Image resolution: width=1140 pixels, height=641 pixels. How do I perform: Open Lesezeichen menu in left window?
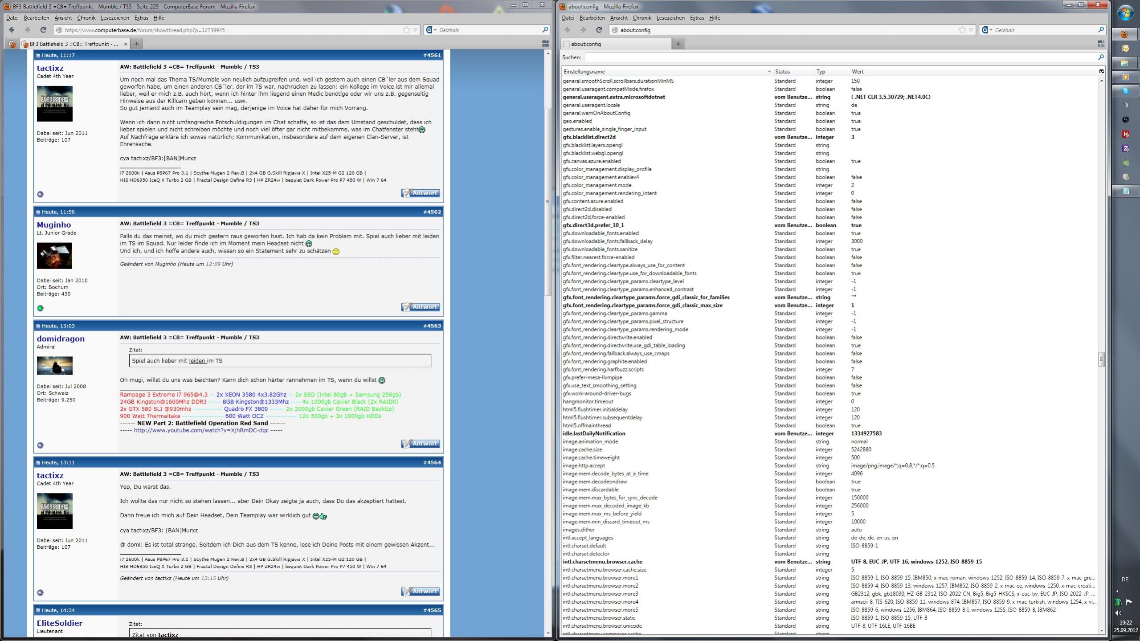[x=114, y=18]
